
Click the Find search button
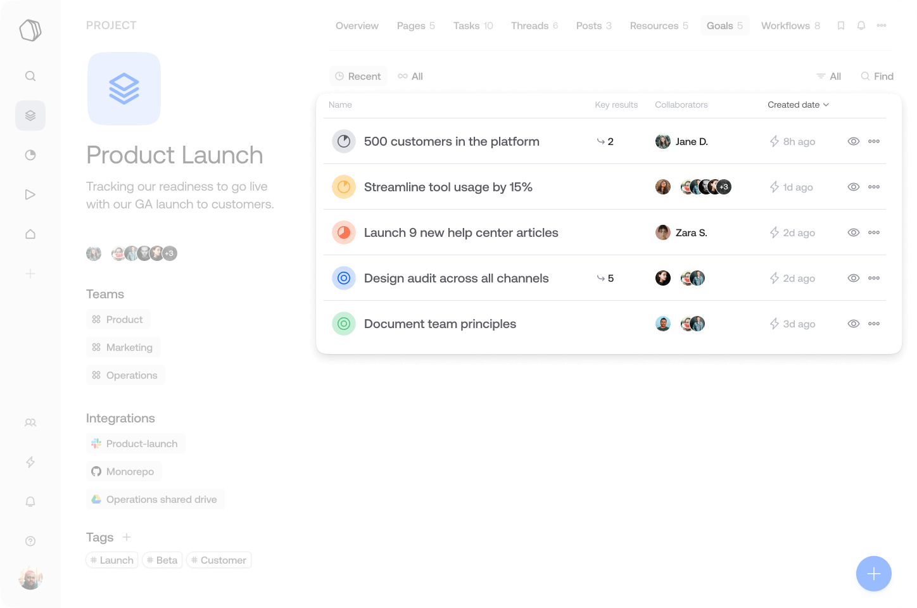click(x=877, y=76)
